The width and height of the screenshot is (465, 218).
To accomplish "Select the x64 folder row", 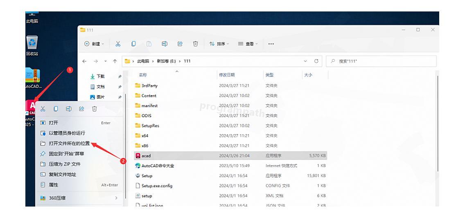I will (230, 136).
